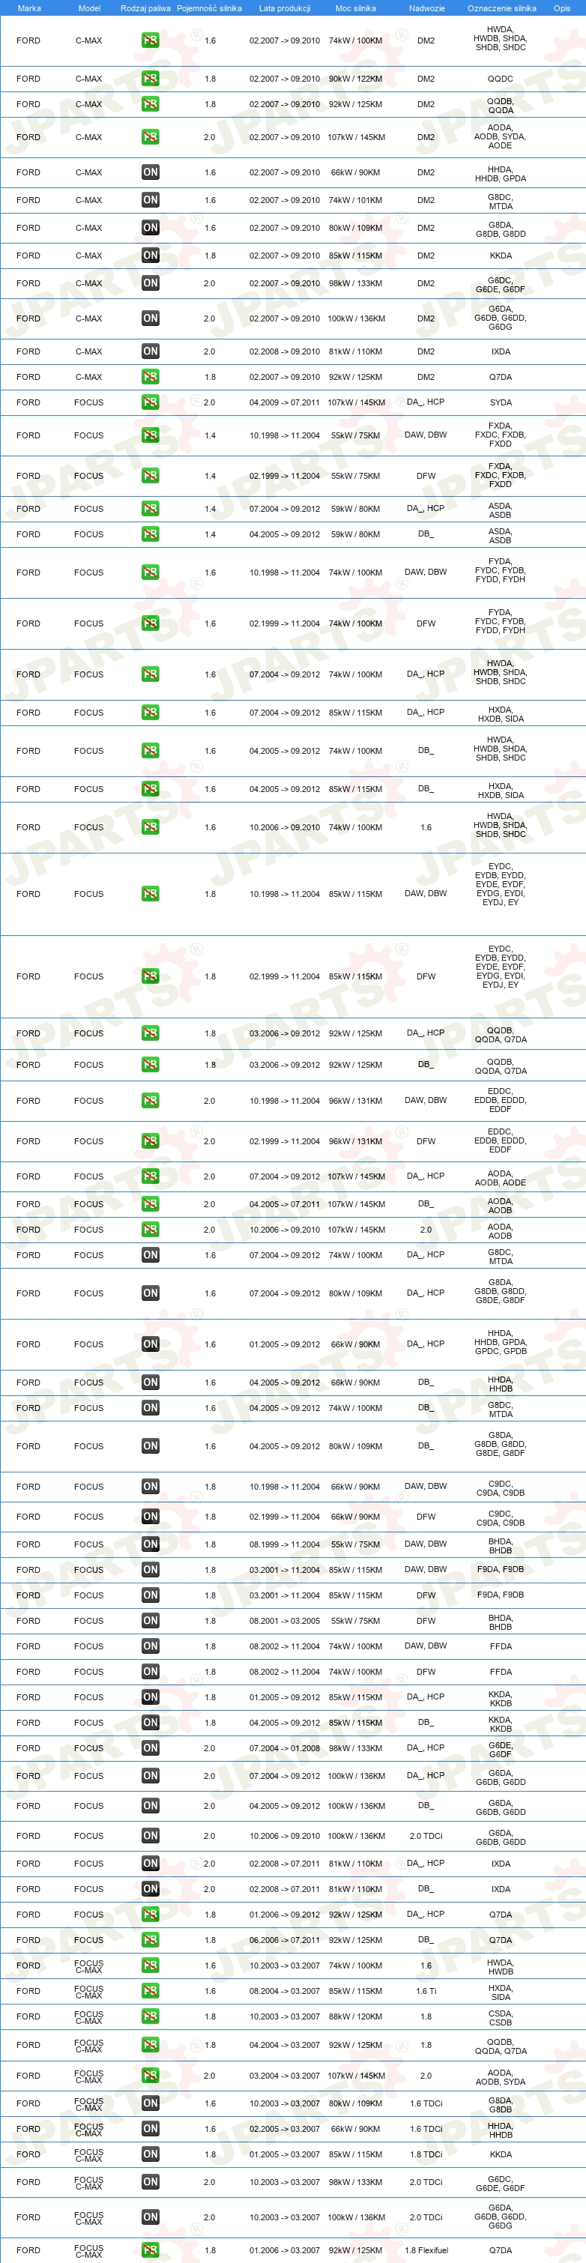Click petrol icon in FOCUS C-MAX CSDA 88kW row

(150, 2016)
